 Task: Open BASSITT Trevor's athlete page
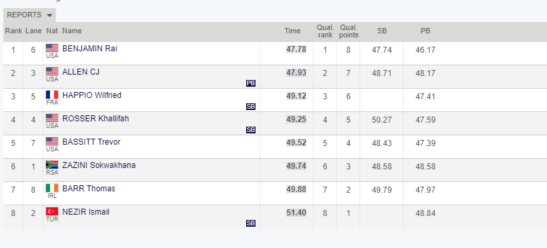pos(91,141)
